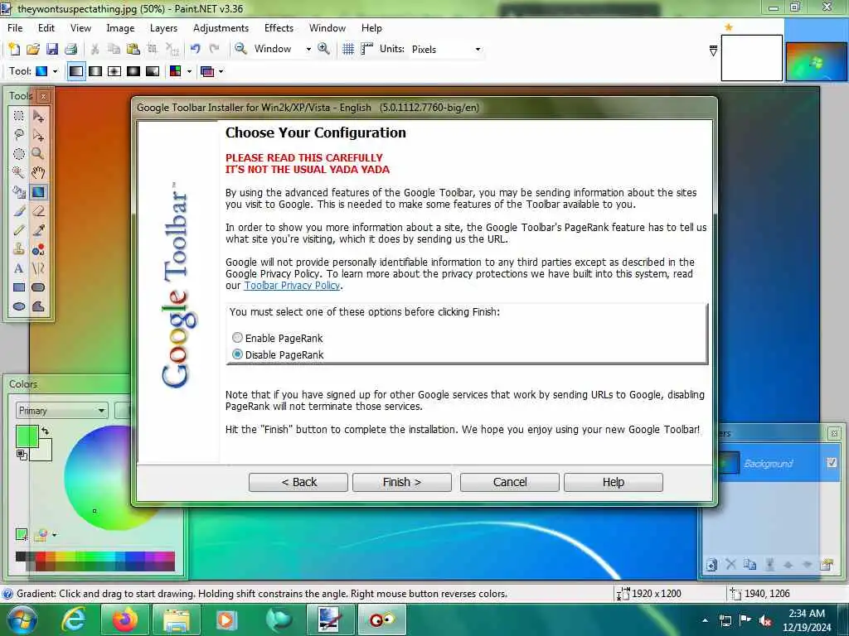Click the New image toolbar icon

tap(14, 49)
